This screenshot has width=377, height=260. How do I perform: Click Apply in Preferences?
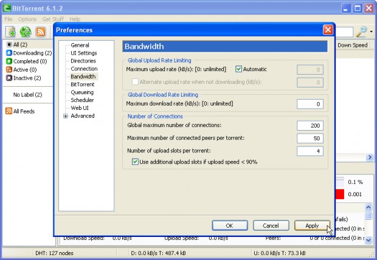pyautogui.click(x=312, y=225)
